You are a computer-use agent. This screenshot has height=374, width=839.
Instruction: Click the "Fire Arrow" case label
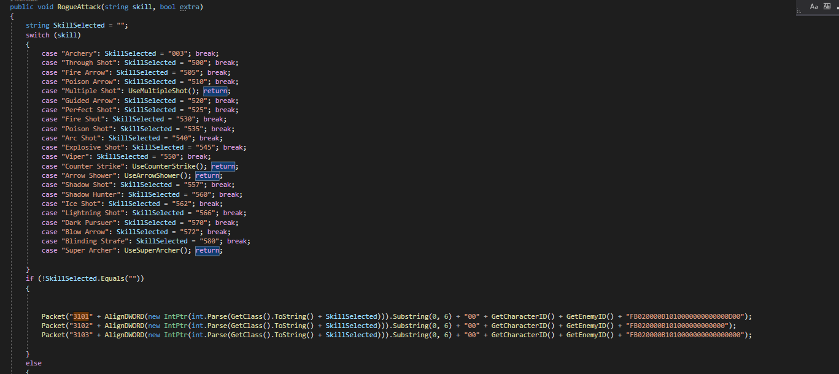[x=85, y=72]
